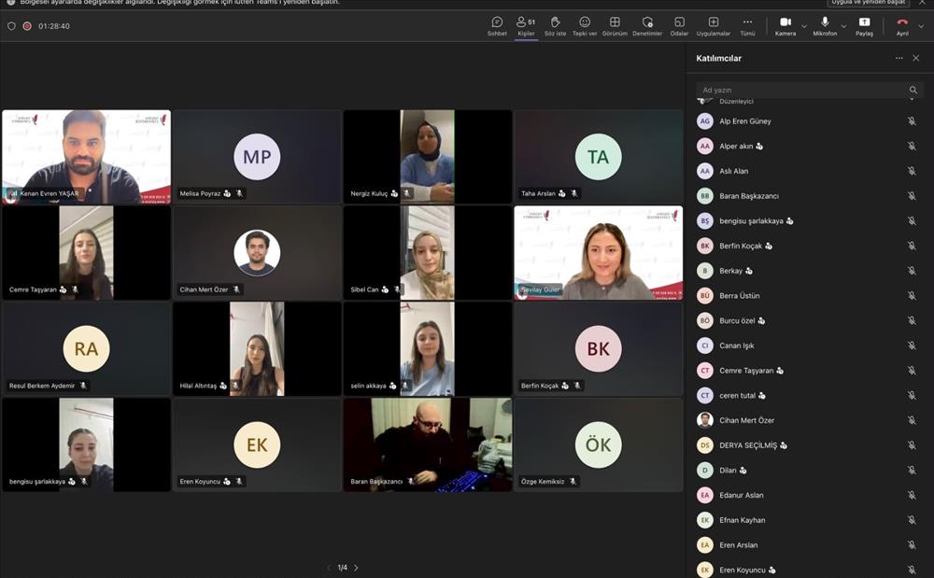Open the Görünüm view options
The height and width of the screenshot is (578, 934).
[x=615, y=25]
